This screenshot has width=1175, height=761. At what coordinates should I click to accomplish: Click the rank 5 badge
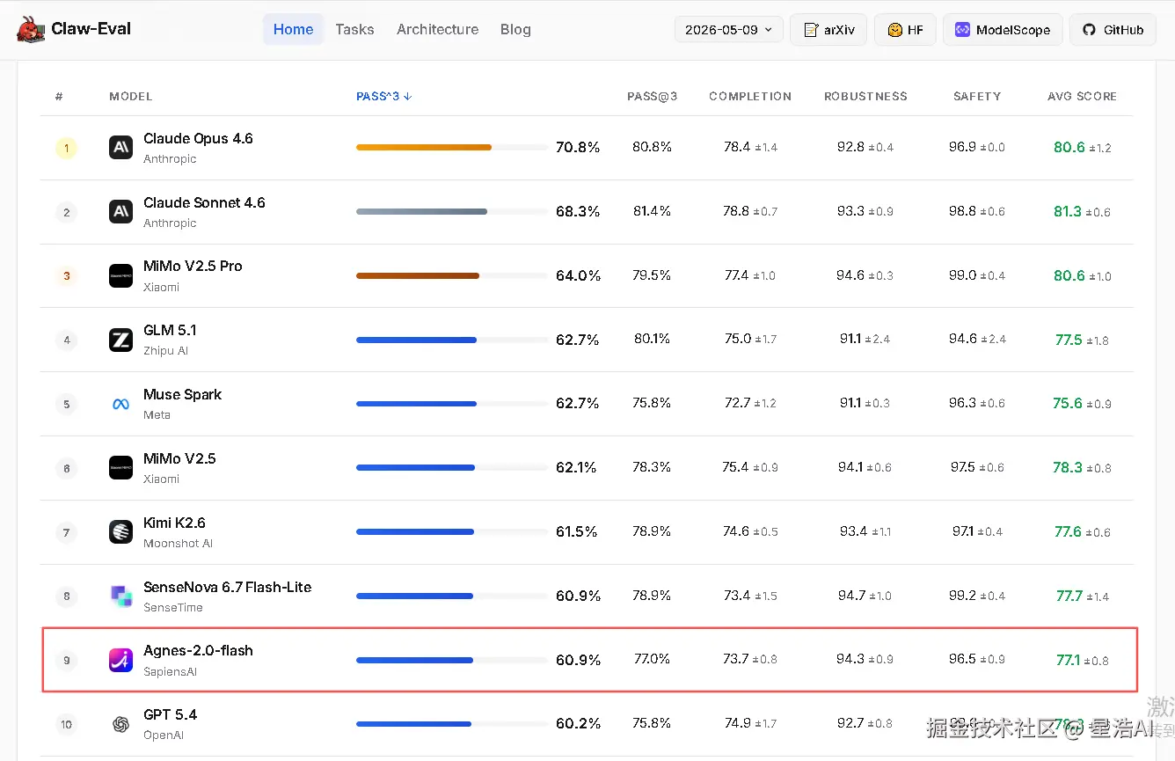pos(66,405)
